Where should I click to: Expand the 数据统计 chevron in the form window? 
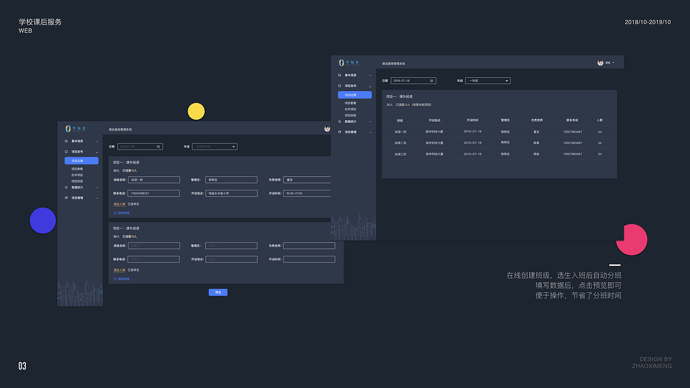(97, 188)
